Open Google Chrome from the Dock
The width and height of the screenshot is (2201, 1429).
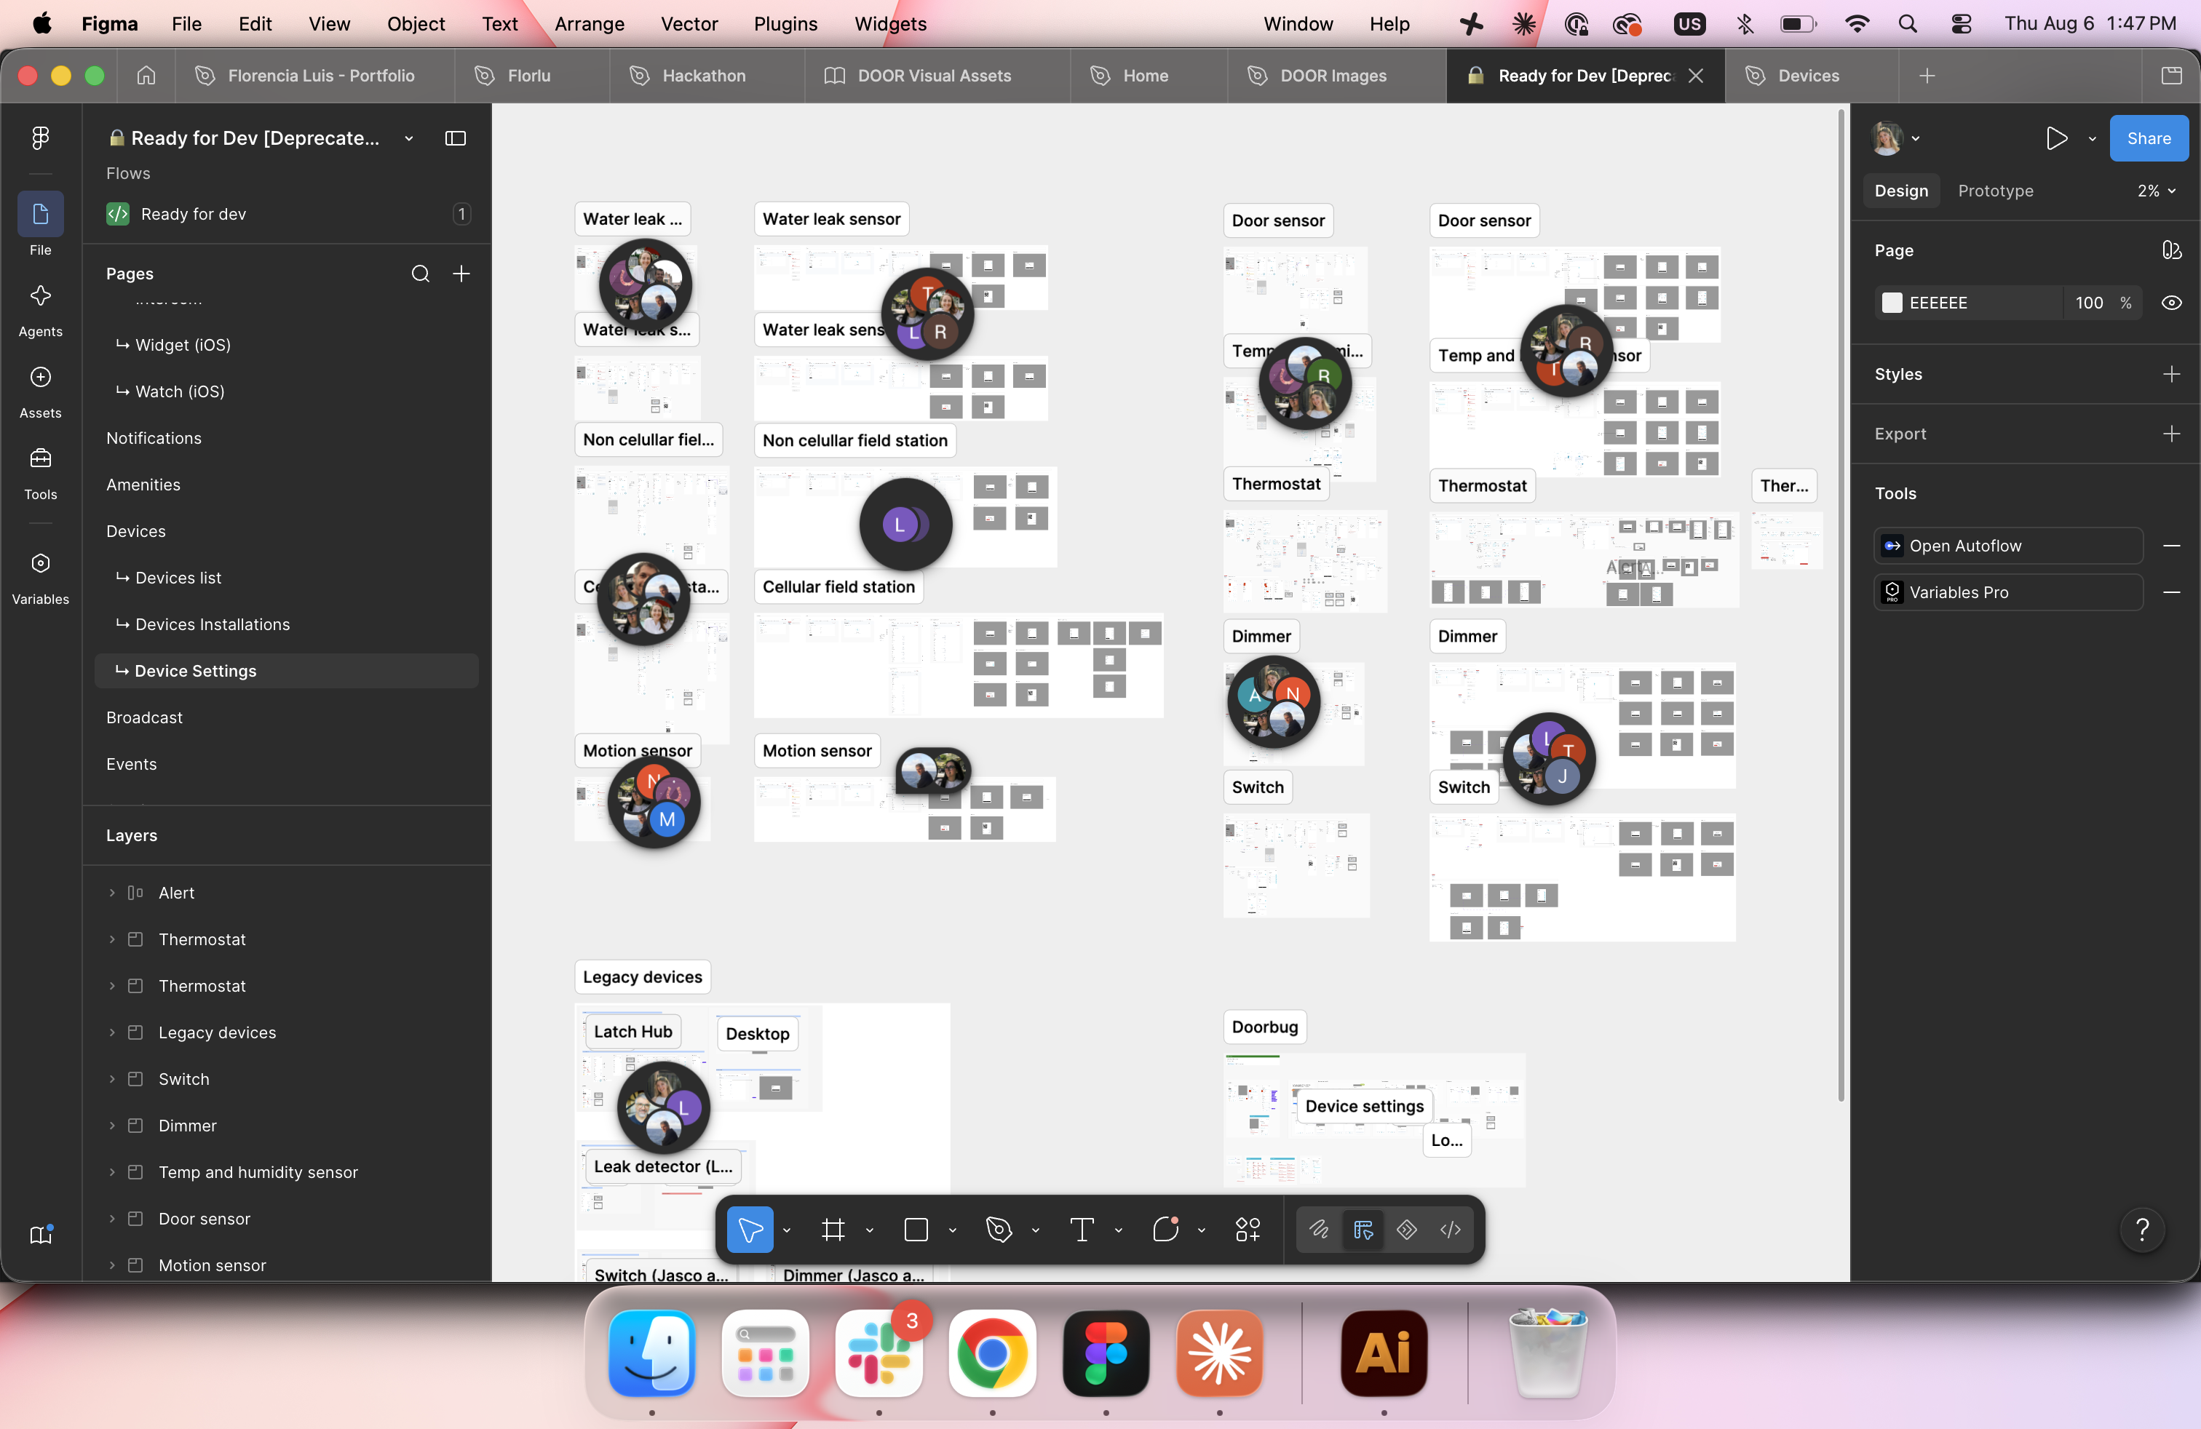point(991,1353)
